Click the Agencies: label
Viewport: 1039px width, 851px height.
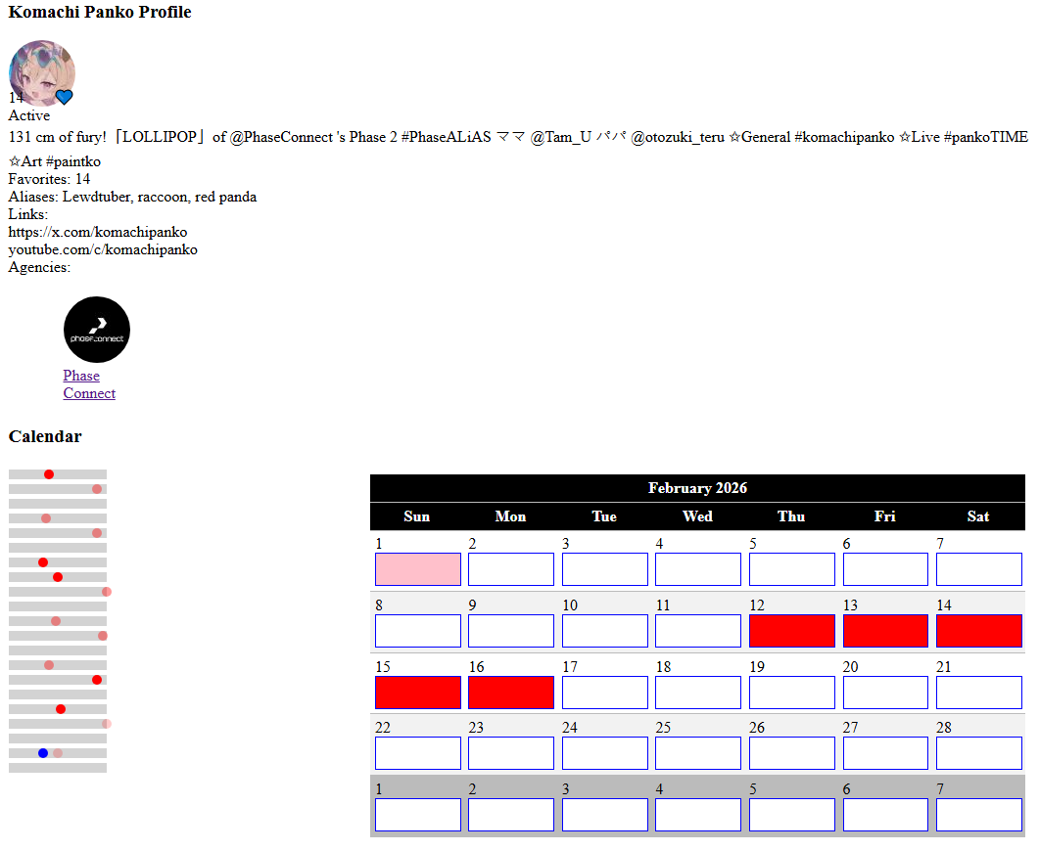39,267
